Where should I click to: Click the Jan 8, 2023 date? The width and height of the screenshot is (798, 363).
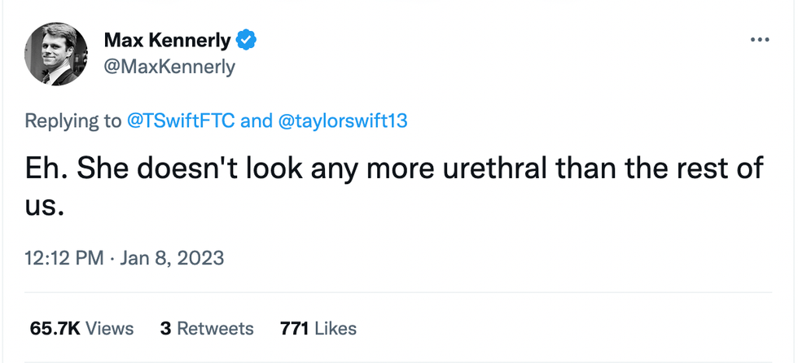tap(172, 258)
